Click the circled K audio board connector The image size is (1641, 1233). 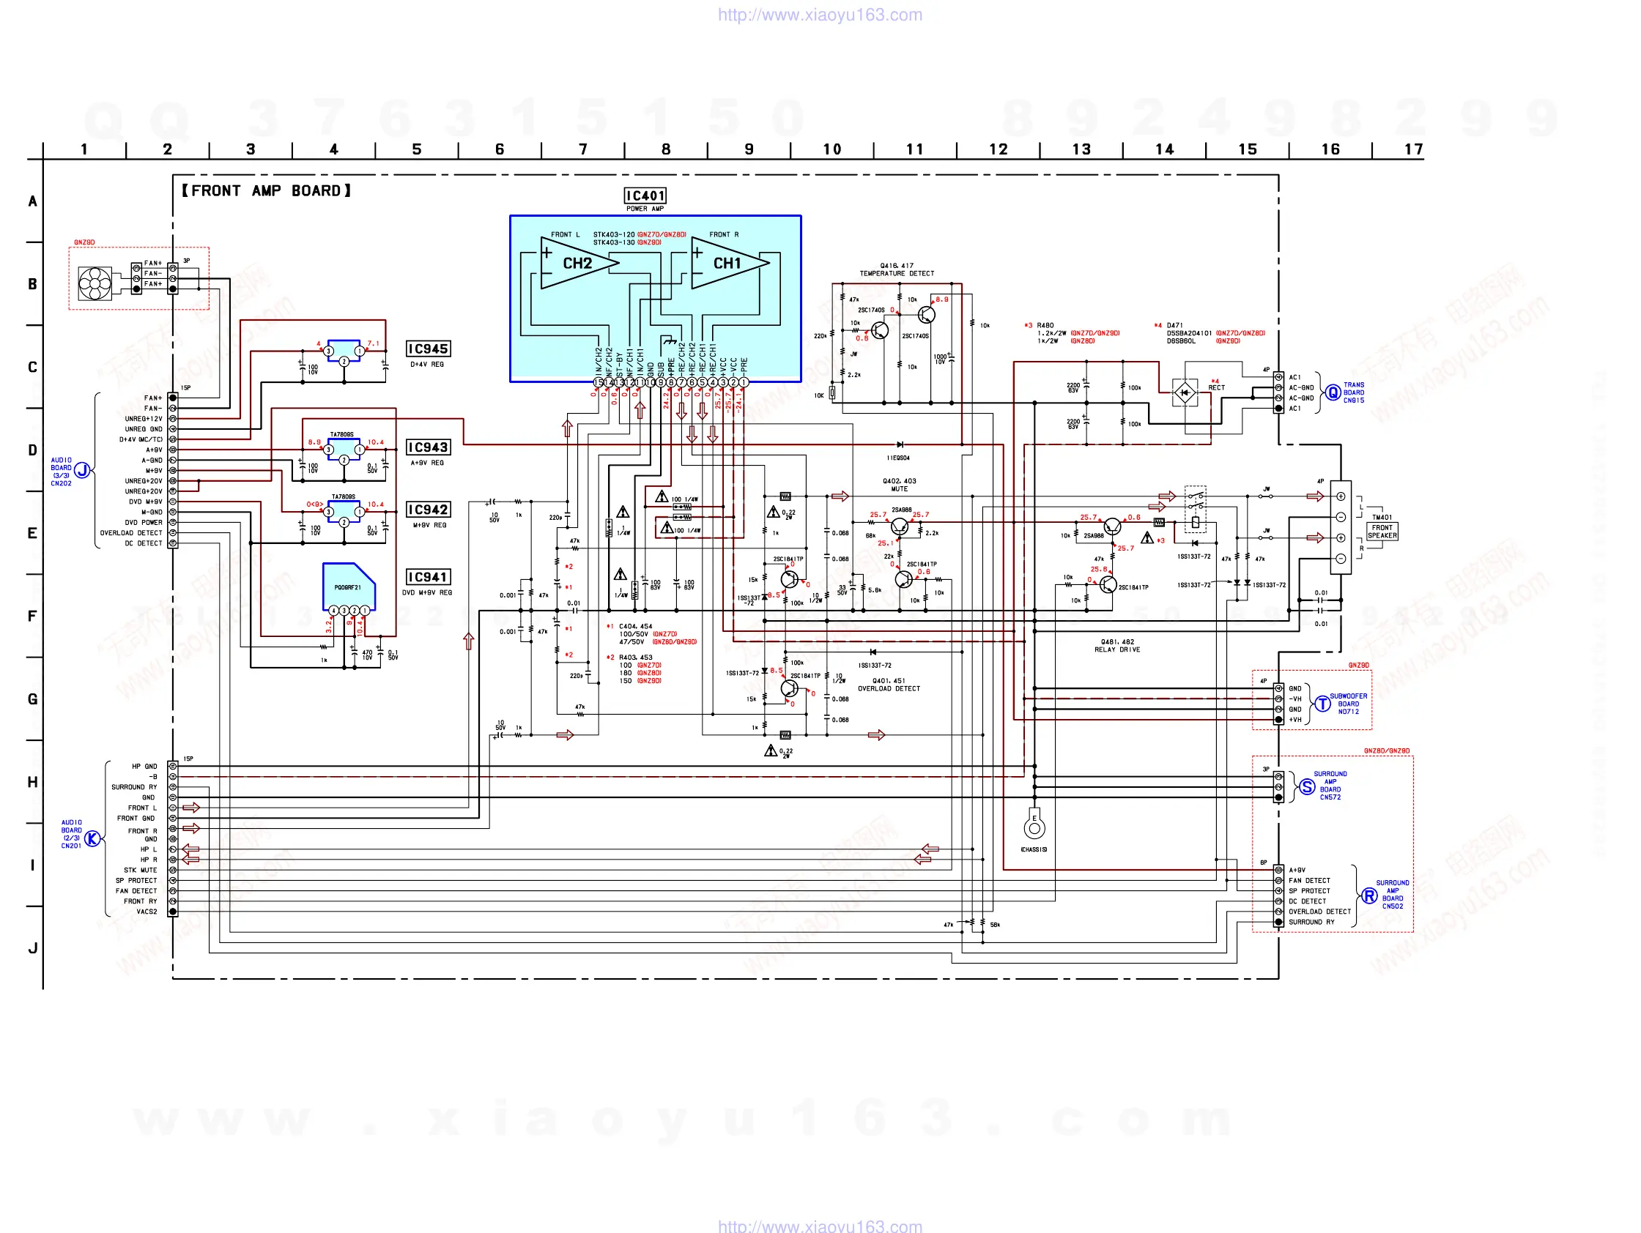(x=93, y=838)
